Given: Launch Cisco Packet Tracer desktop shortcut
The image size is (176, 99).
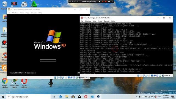Looking at the screenshot, I should (x=15, y=83).
